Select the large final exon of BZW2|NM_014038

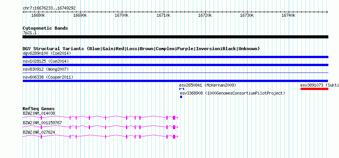174,117
